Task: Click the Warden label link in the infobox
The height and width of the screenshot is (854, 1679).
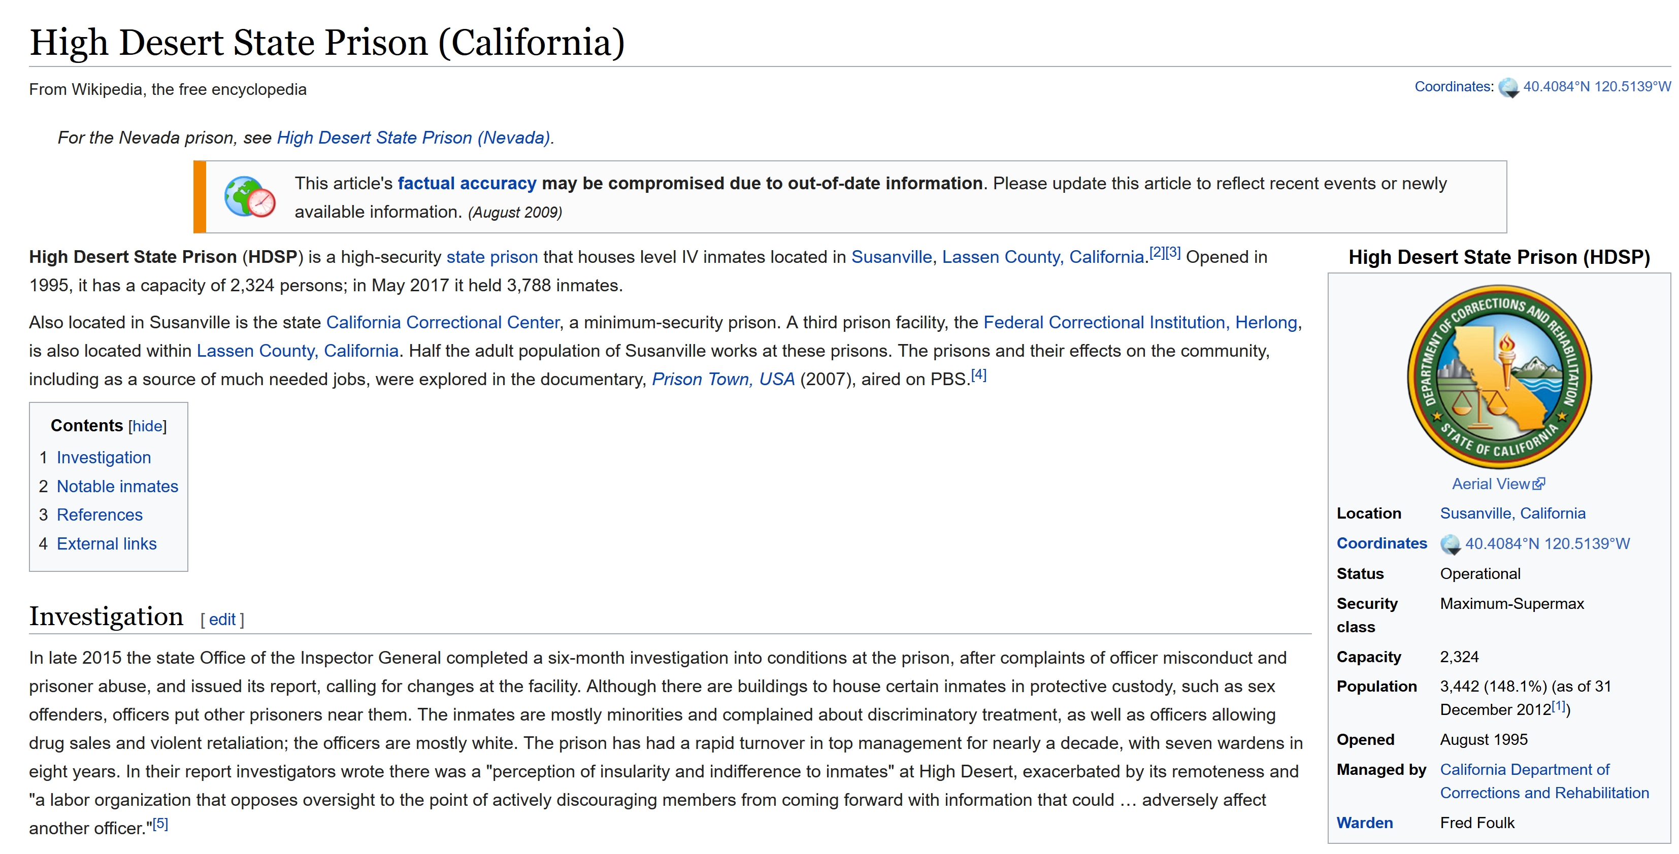Action: pos(1364,823)
